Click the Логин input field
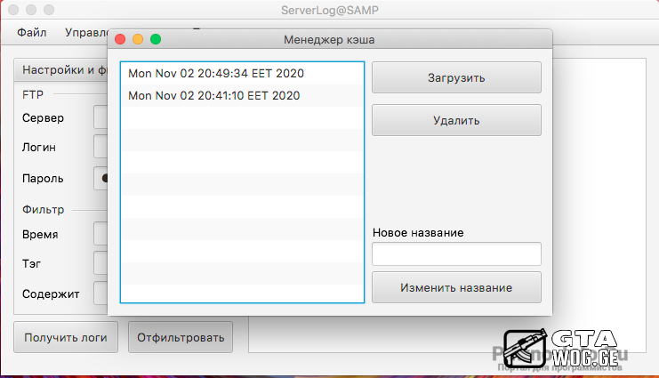Viewport: 659px width, 378px height. pyautogui.click(x=100, y=148)
